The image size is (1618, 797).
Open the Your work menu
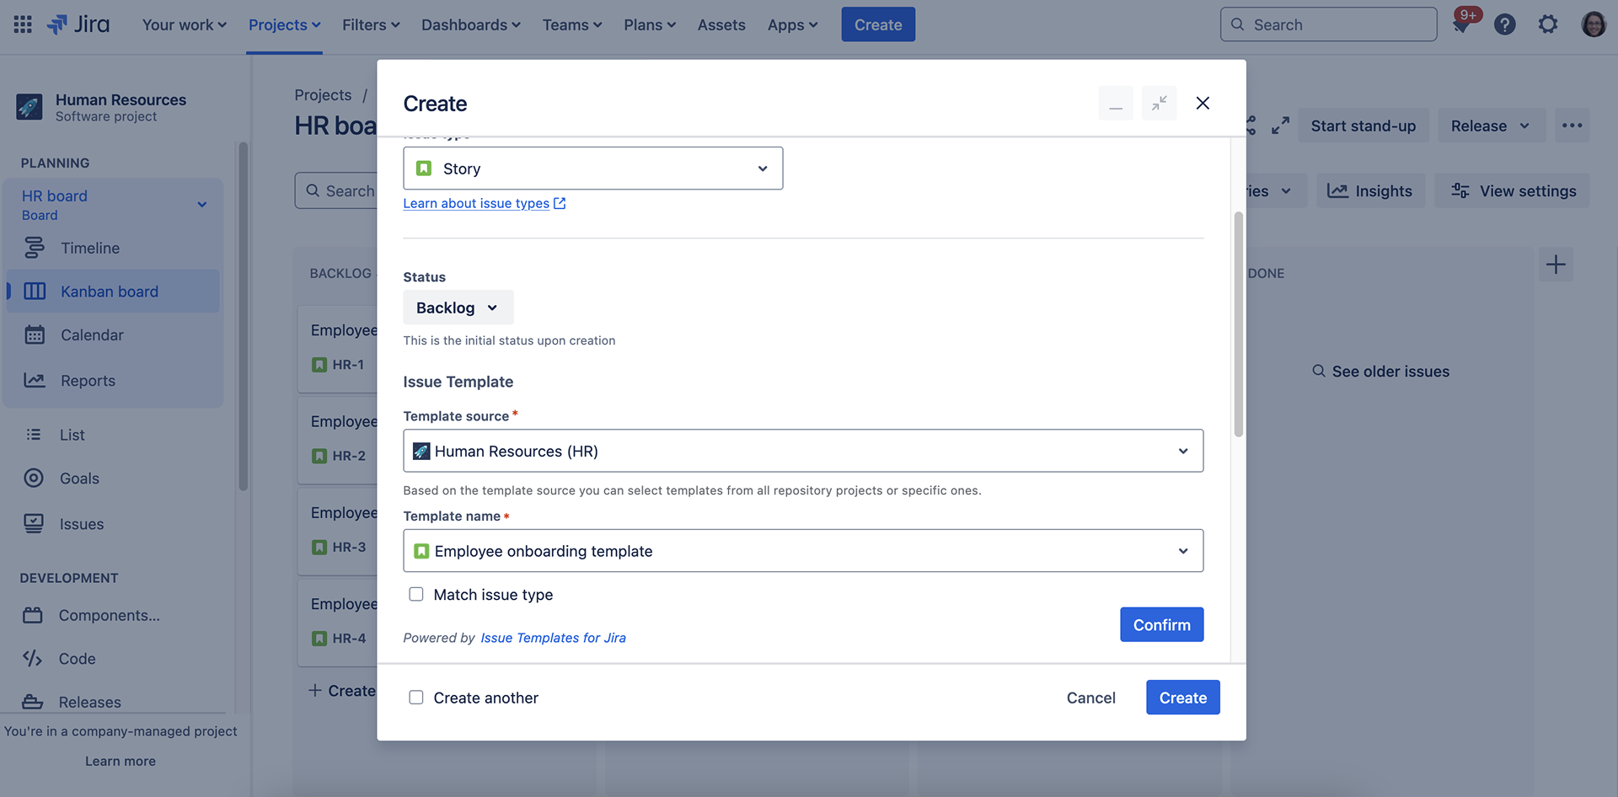point(185,24)
